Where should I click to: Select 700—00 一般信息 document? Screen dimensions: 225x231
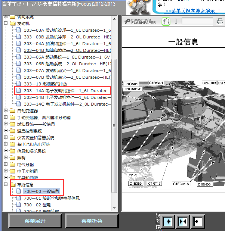pos(41,191)
